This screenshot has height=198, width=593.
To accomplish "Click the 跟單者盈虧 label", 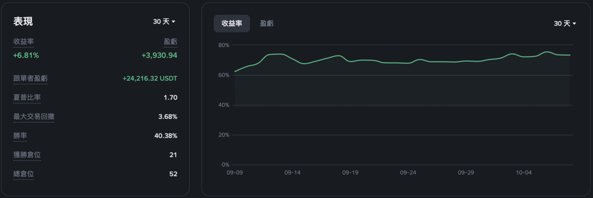I will coord(30,79).
